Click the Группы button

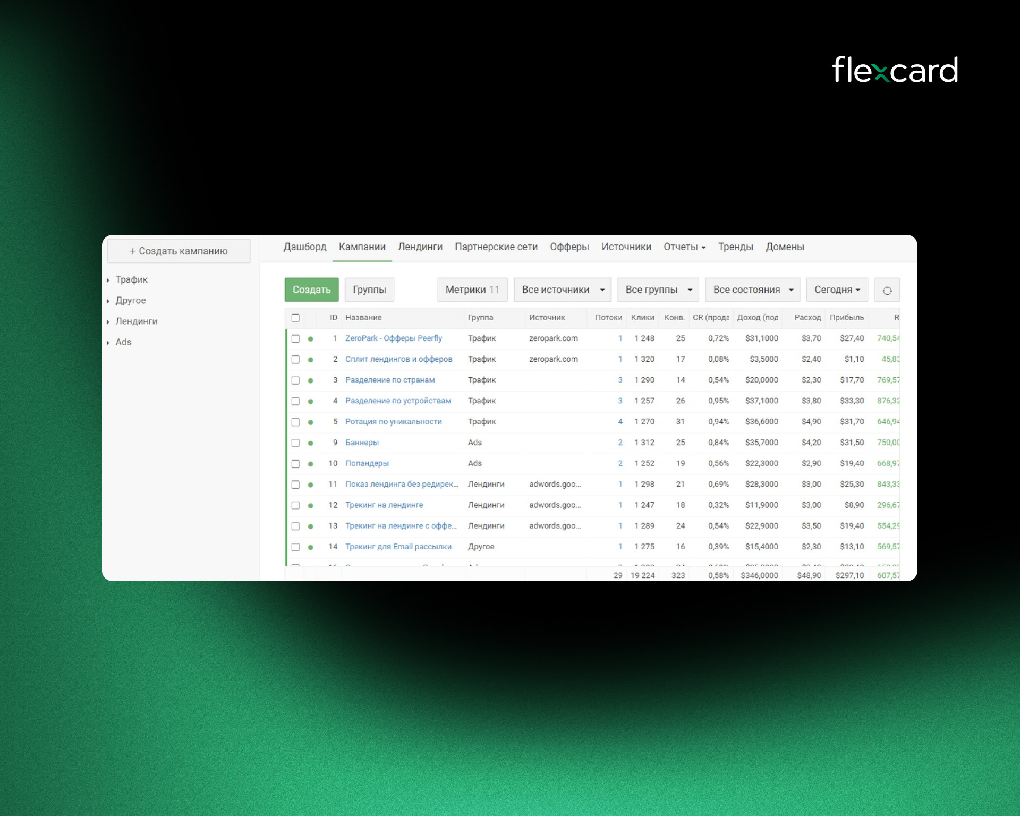click(x=369, y=290)
